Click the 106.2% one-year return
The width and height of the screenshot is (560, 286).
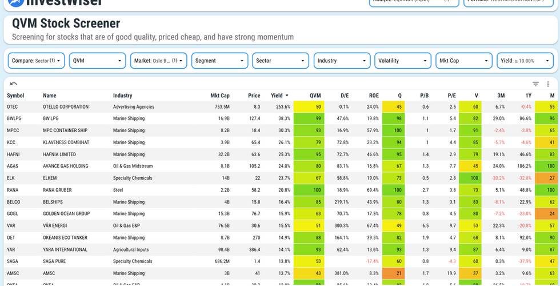[x=524, y=166]
